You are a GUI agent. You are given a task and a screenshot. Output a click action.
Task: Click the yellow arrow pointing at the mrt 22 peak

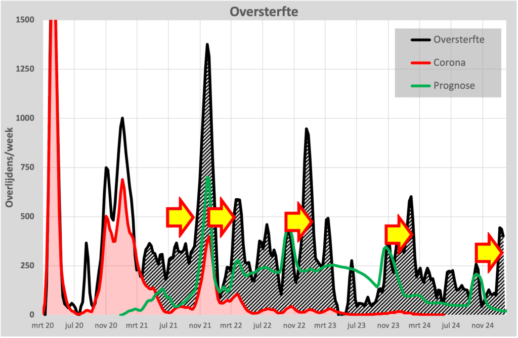(x=222, y=217)
